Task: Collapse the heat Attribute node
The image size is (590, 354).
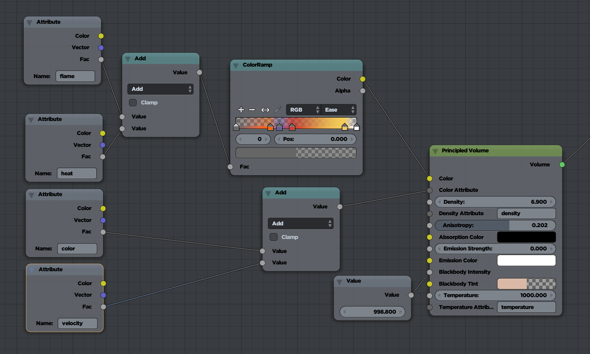Action: pyautogui.click(x=31, y=120)
